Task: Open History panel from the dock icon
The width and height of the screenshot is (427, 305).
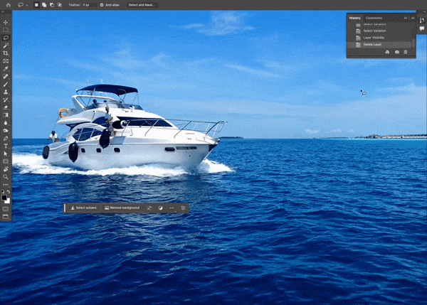Action: pyautogui.click(x=422, y=21)
